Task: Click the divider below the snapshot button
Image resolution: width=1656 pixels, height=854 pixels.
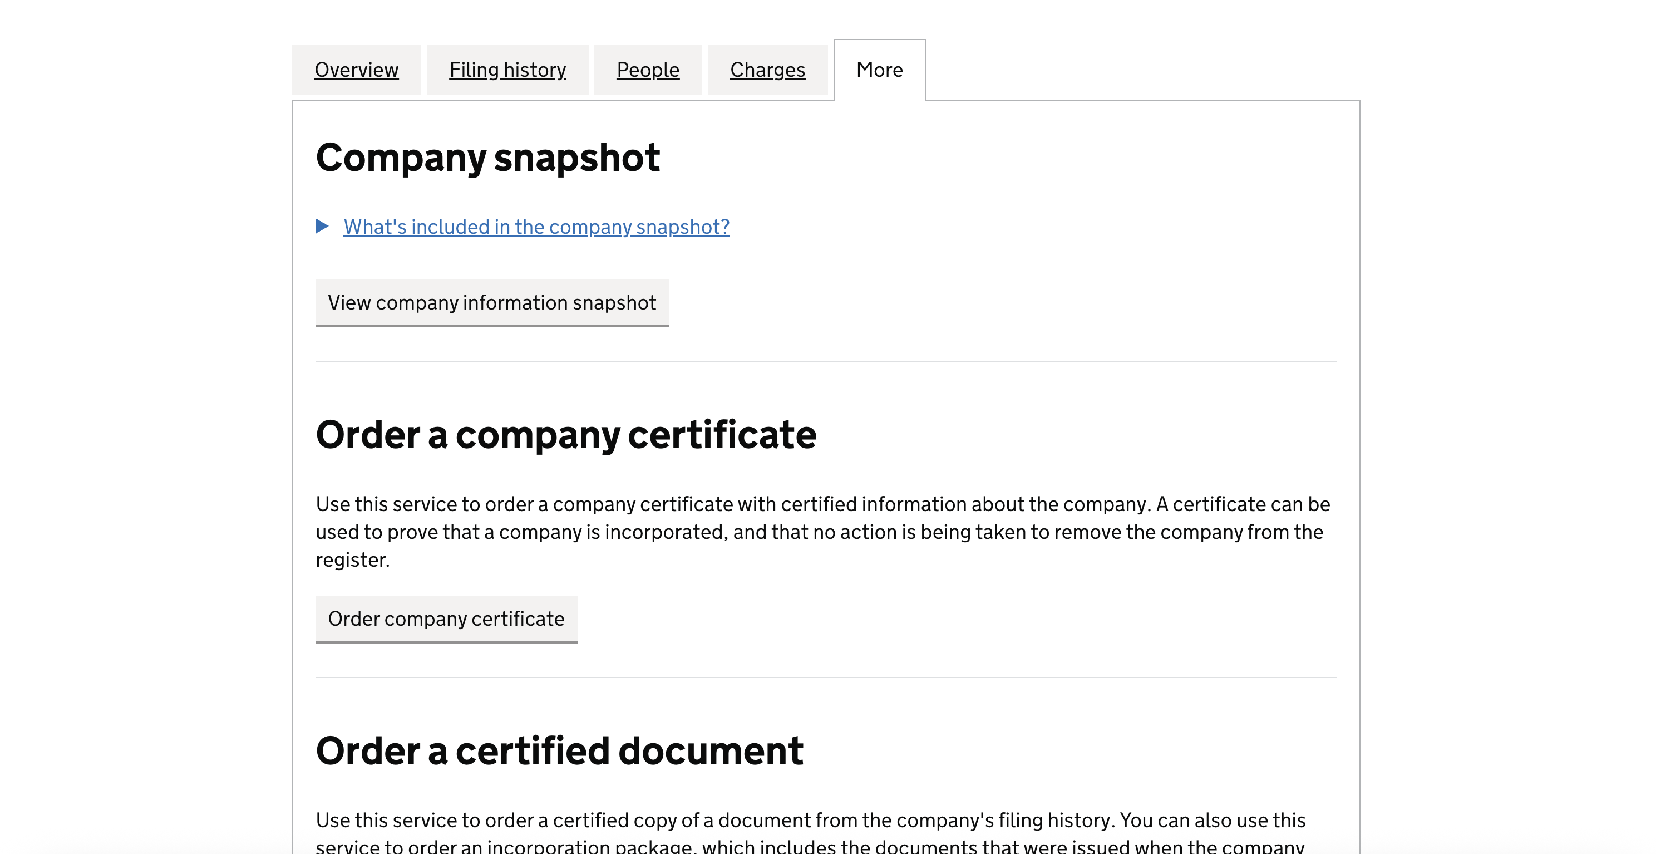Action: (x=825, y=361)
